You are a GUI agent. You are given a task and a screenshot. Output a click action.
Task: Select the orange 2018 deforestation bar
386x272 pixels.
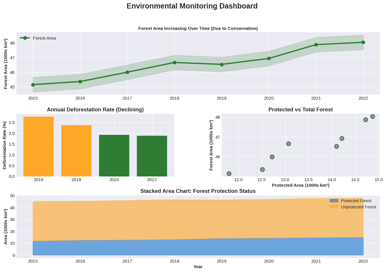(76, 151)
